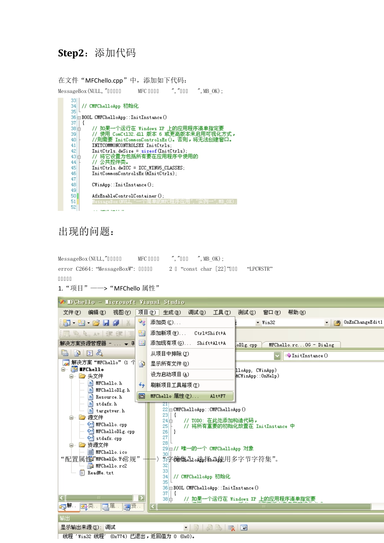Open the green scope dropdown arrow in editor
Viewport: 384px width, 543px height.
(x=277, y=356)
